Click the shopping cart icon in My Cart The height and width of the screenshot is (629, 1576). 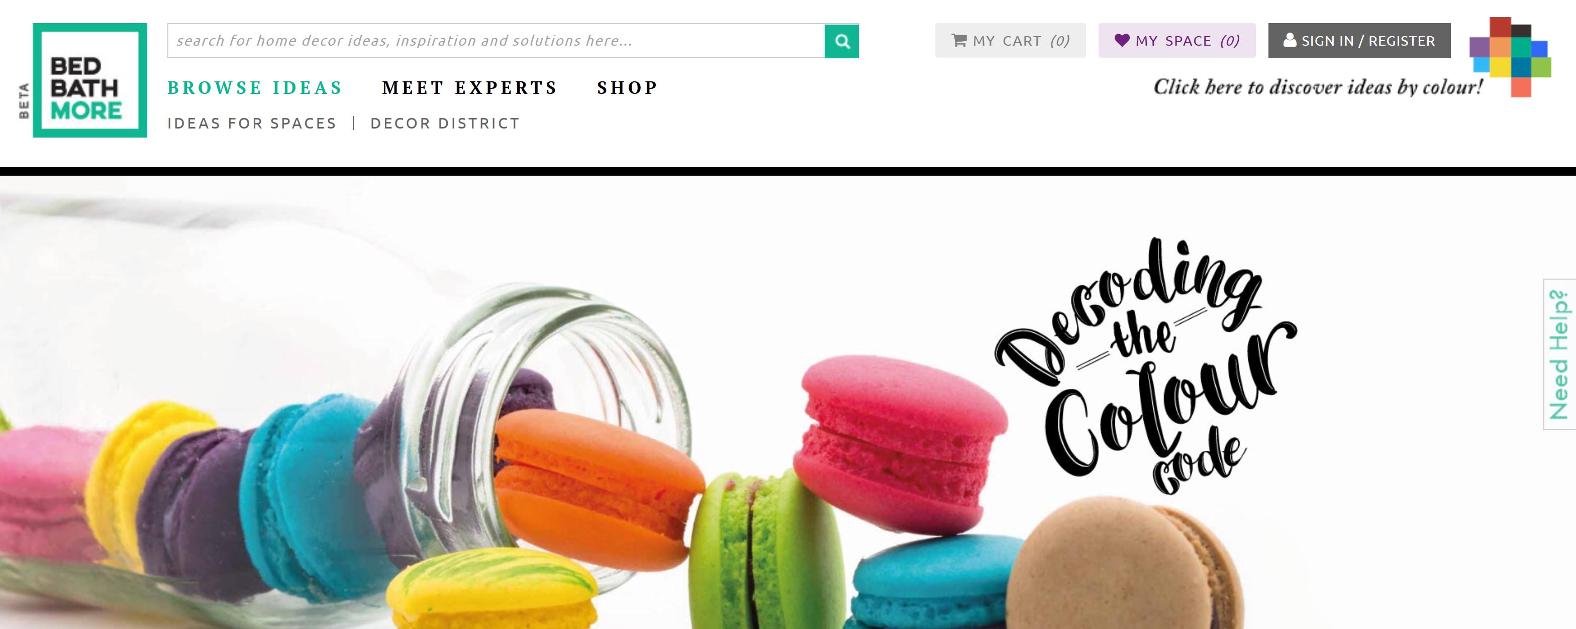point(959,41)
